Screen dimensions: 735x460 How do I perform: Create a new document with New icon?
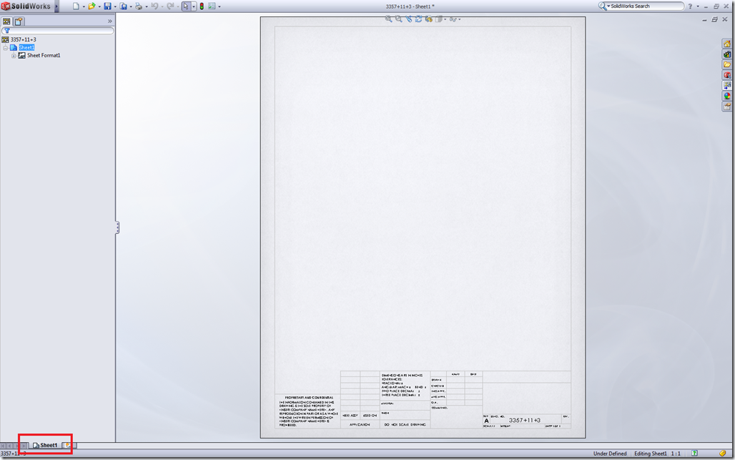pyautogui.click(x=76, y=6)
